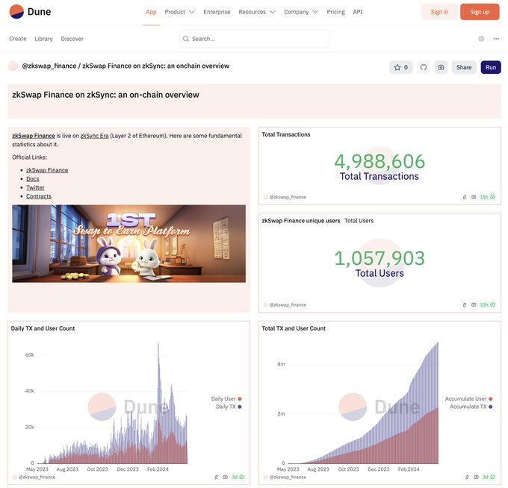
Task: Open the zkSync Era link
Action: (x=94, y=136)
